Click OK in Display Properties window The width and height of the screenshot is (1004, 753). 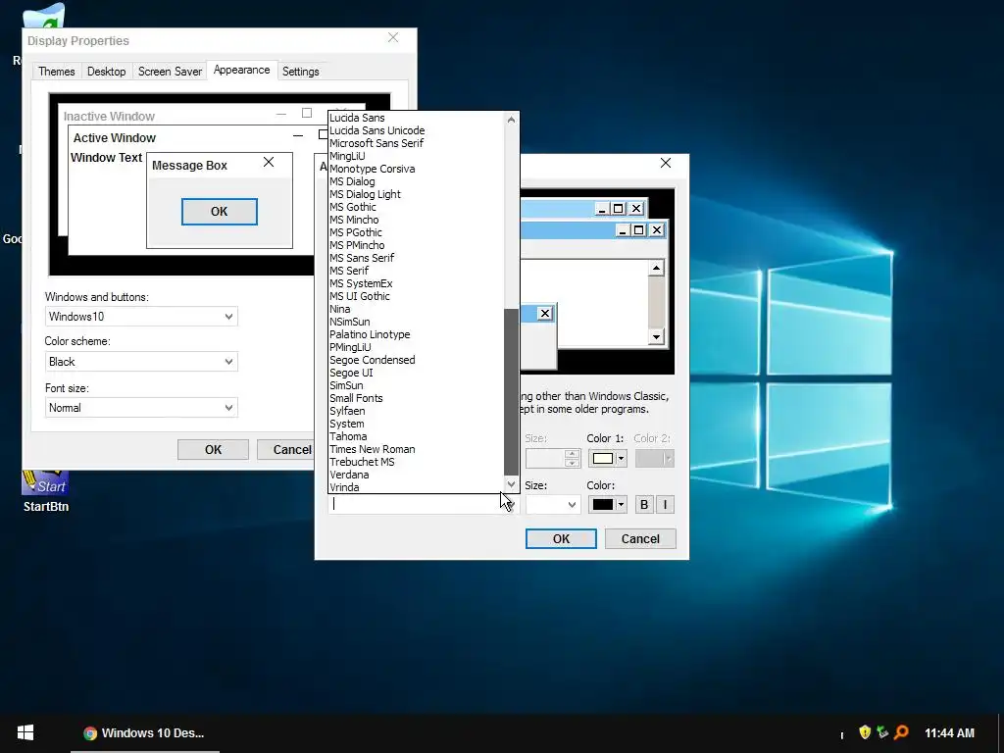click(213, 449)
